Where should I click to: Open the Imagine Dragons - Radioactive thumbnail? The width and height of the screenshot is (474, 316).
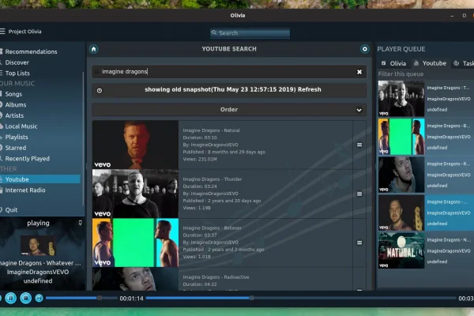tap(135, 279)
